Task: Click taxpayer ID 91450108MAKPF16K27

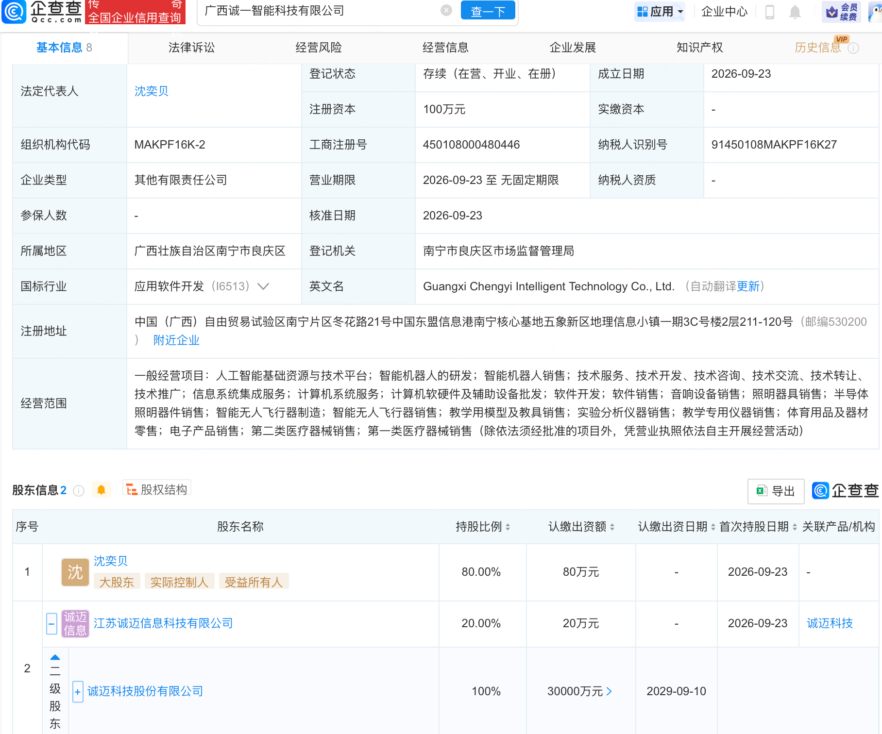Action: pyautogui.click(x=774, y=145)
